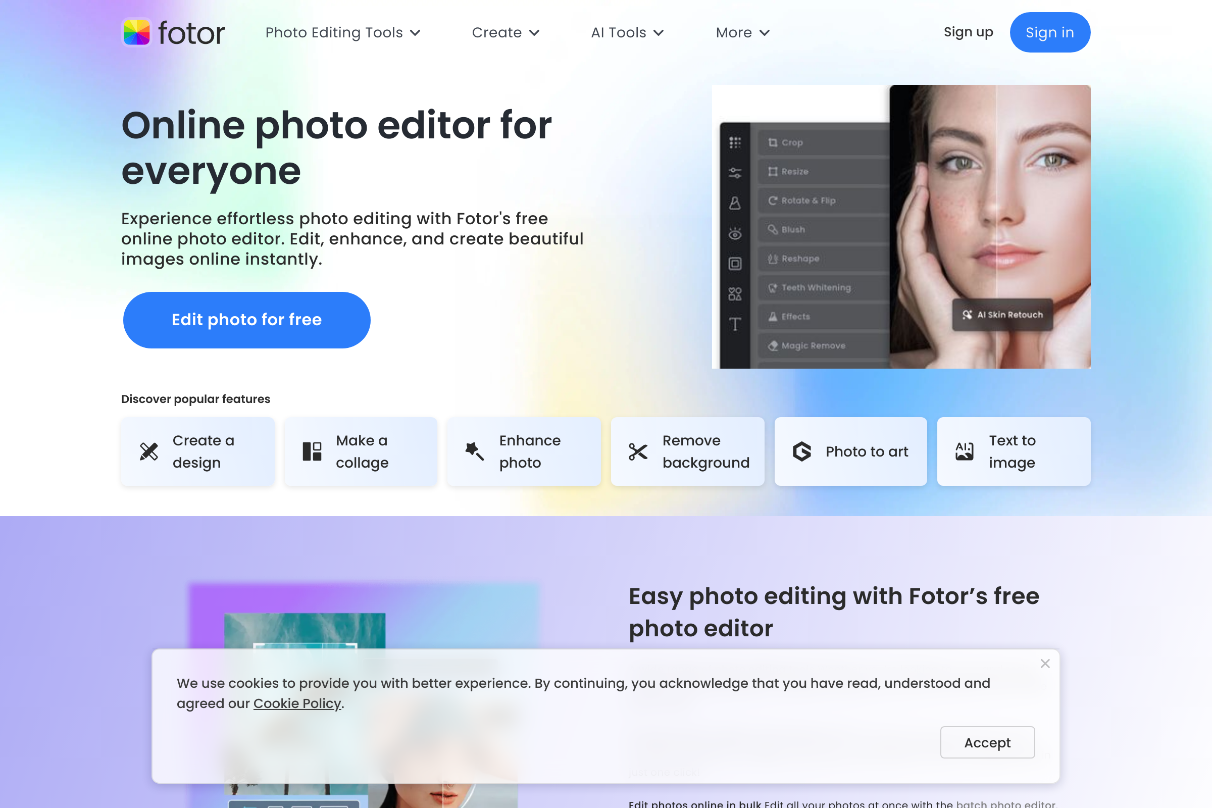Open the Cookie Policy link

click(x=297, y=703)
